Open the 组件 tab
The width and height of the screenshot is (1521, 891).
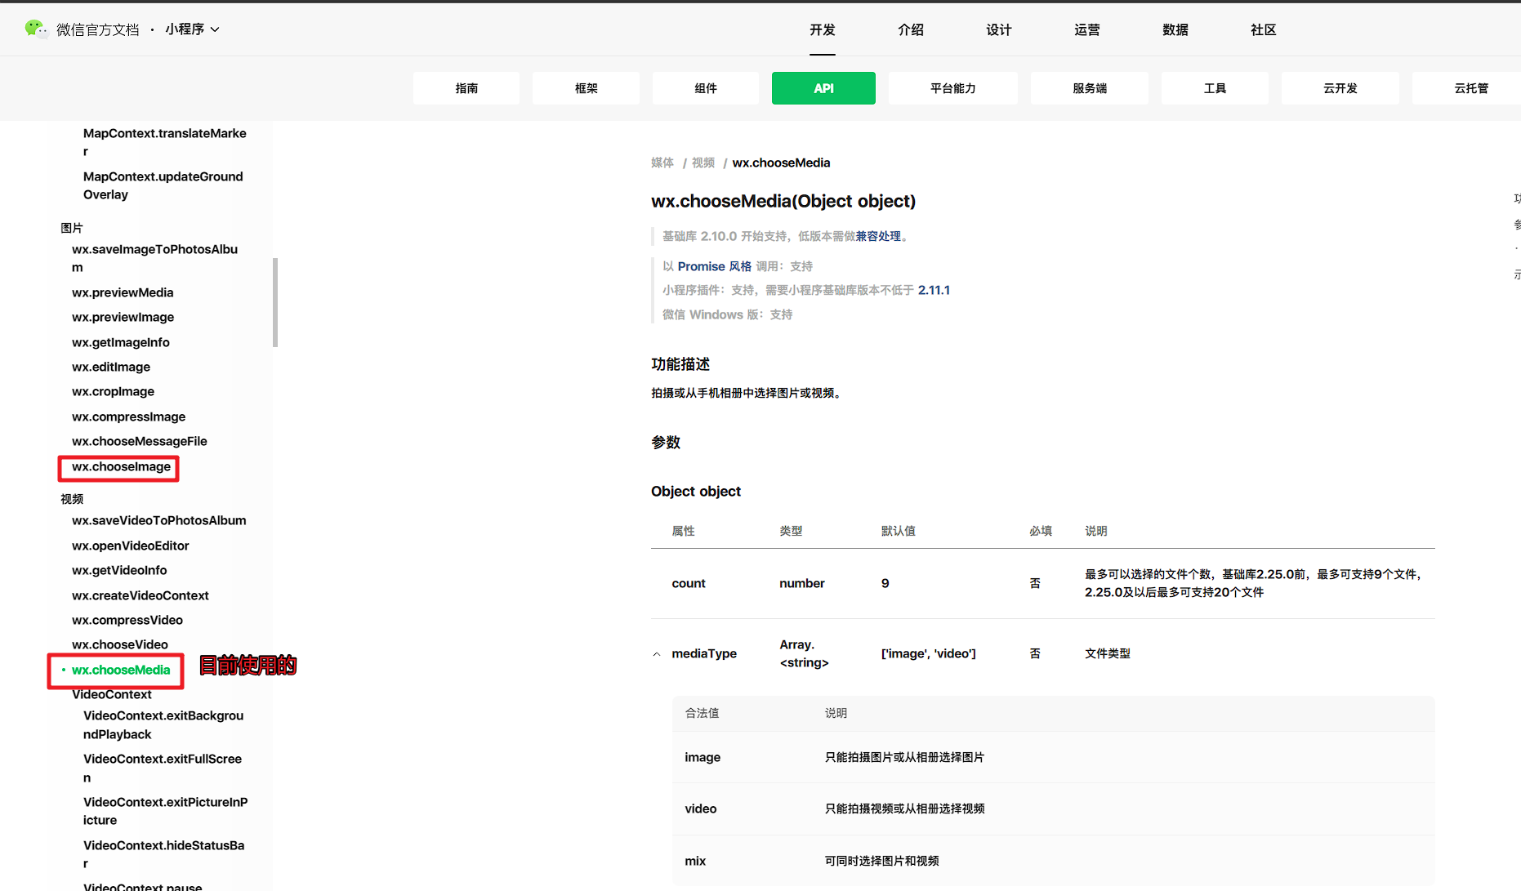pyautogui.click(x=706, y=88)
